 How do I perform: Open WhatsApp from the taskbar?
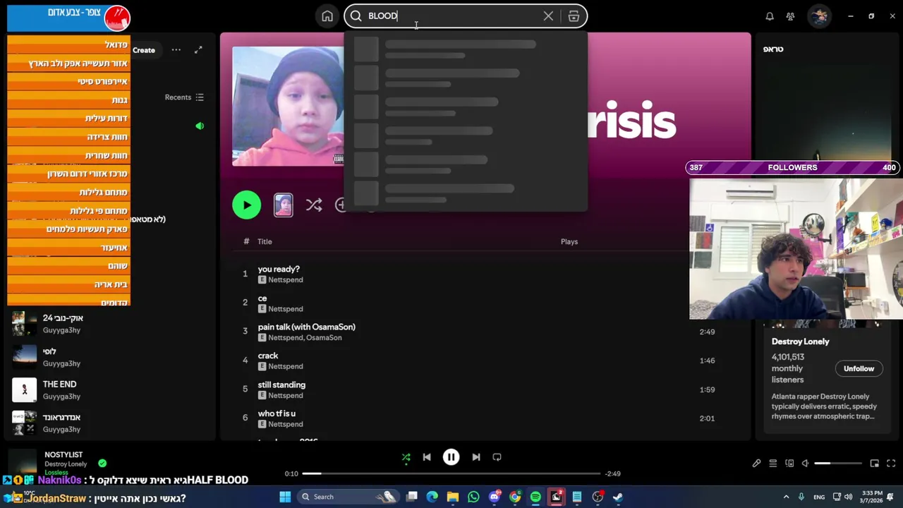coord(473,497)
